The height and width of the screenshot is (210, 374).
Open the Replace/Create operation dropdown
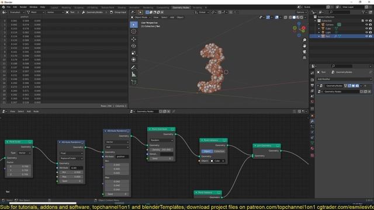tap(71, 158)
